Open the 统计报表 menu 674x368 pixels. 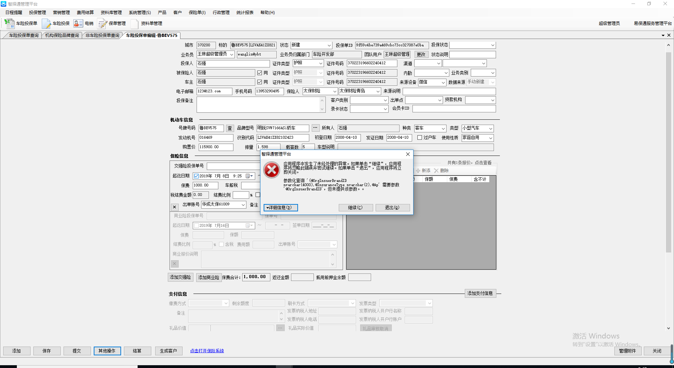[x=245, y=13]
